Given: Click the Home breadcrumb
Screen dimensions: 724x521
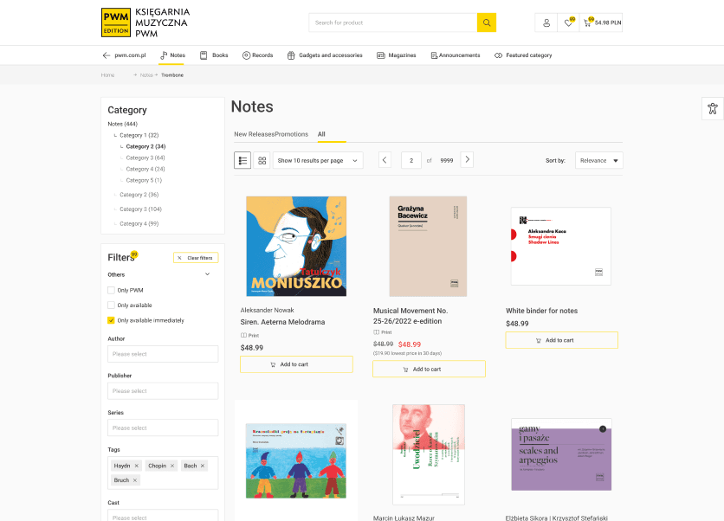Looking at the screenshot, I should pyautogui.click(x=107, y=75).
